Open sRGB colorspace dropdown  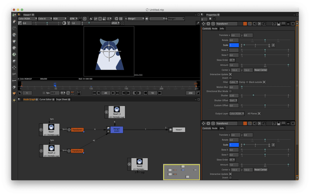(115, 23)
